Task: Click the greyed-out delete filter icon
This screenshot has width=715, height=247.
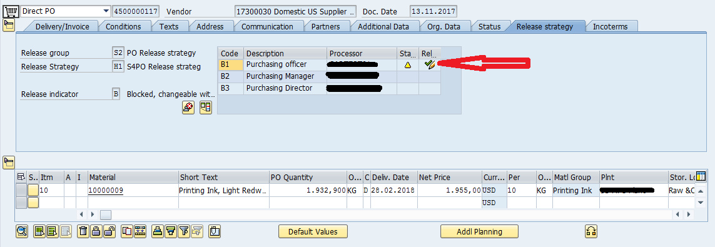Action: [x=196, y=231]
